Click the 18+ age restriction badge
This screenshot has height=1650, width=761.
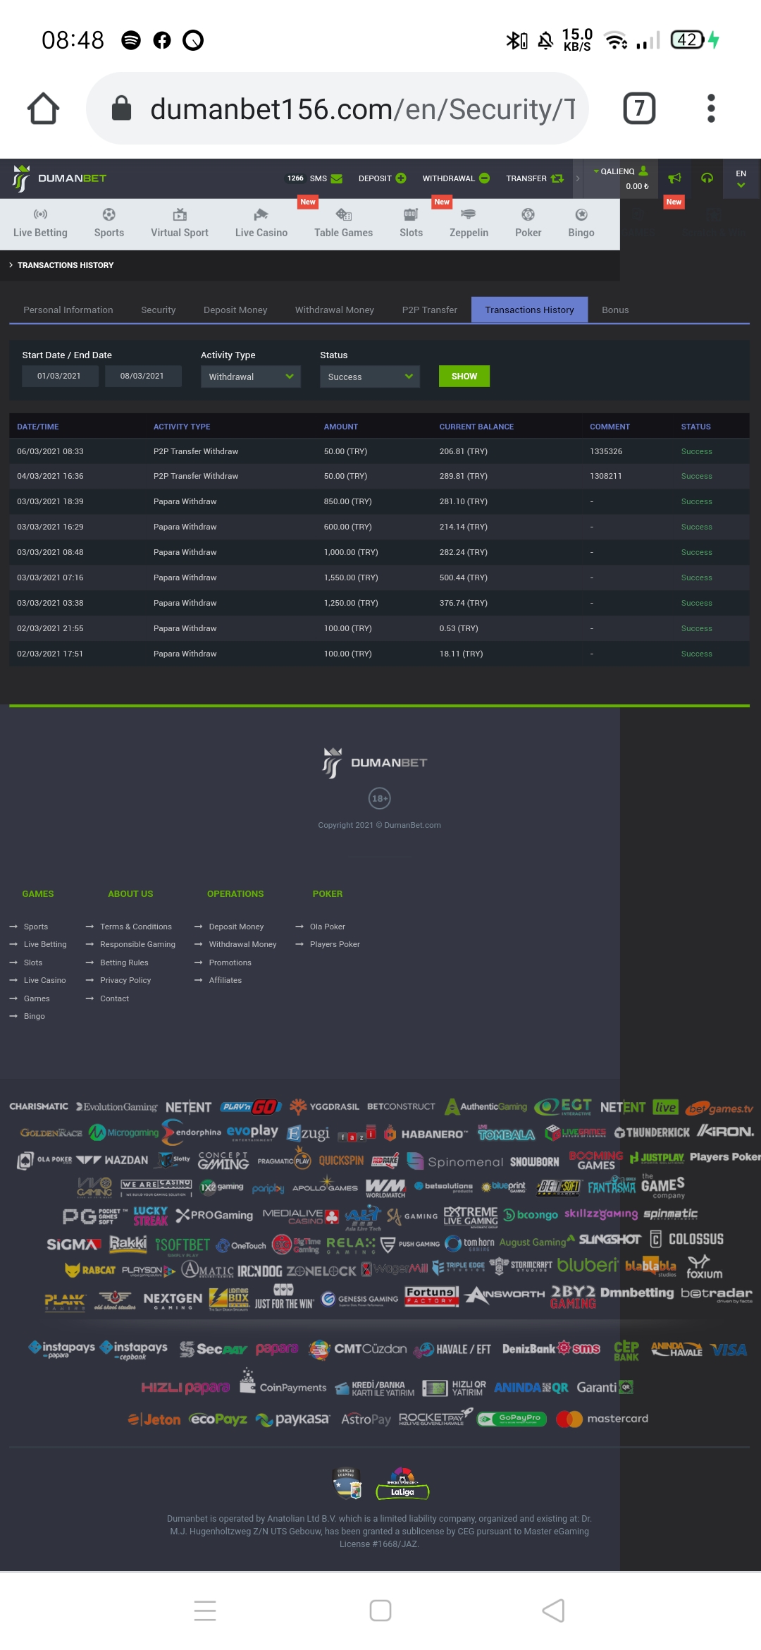380,798
